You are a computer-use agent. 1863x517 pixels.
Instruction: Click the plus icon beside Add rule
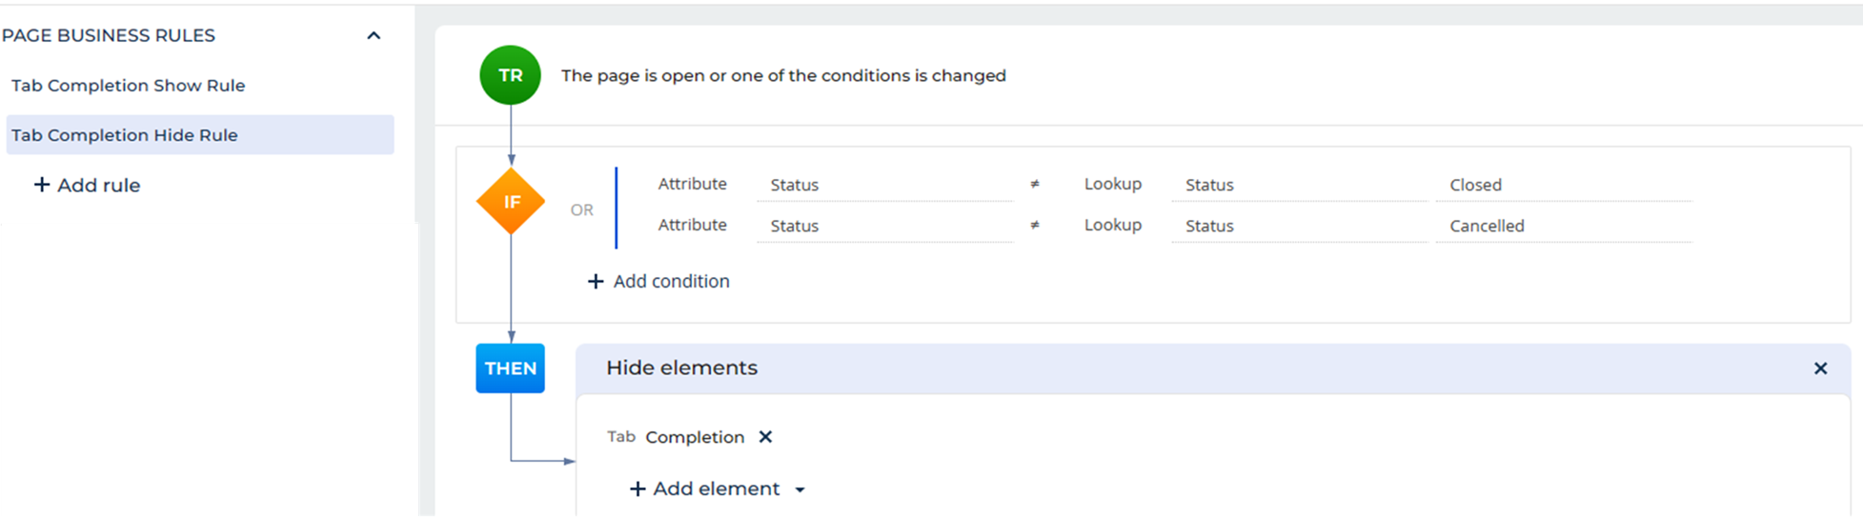41,185
